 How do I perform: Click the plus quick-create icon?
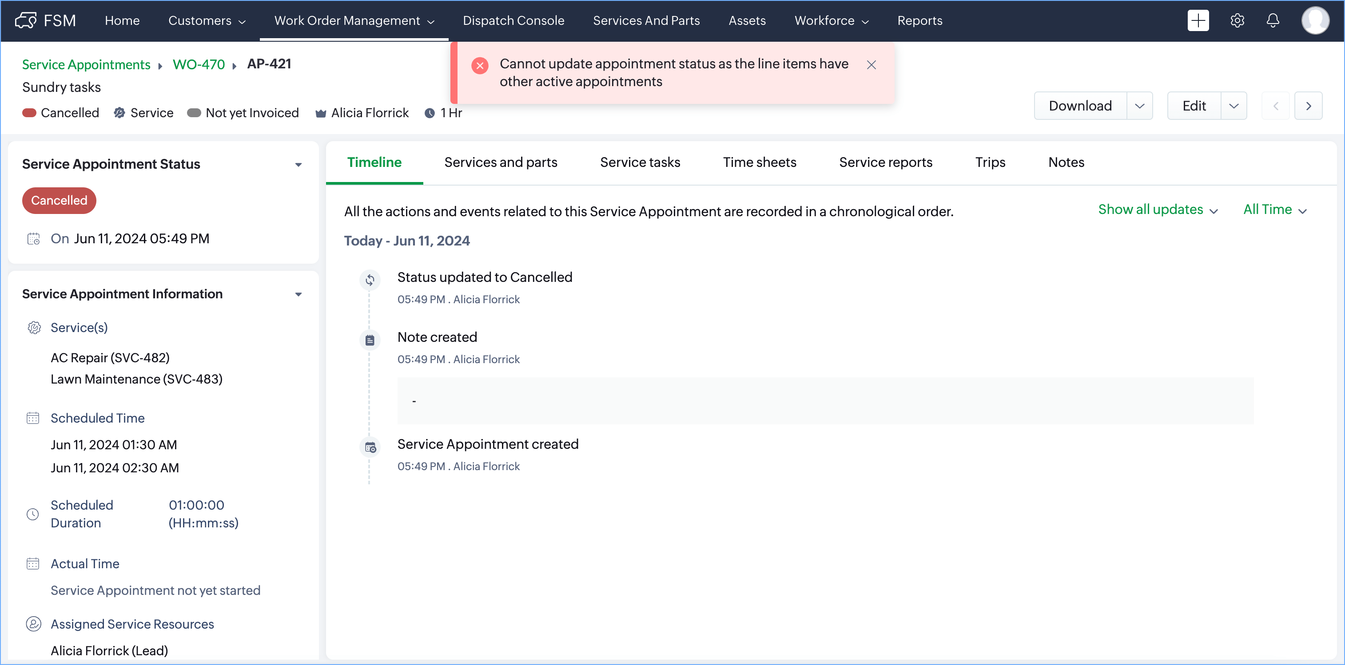[1198, 20]
